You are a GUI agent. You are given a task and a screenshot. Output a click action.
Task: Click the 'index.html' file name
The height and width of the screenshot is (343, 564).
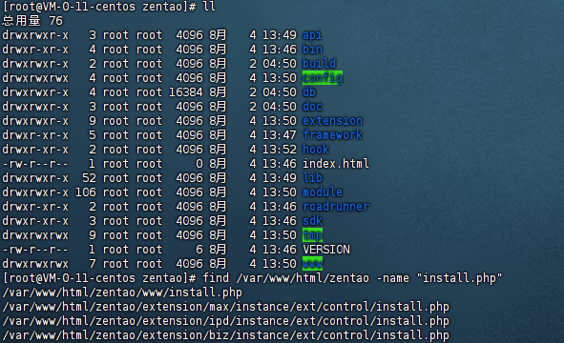coord(336,164)
